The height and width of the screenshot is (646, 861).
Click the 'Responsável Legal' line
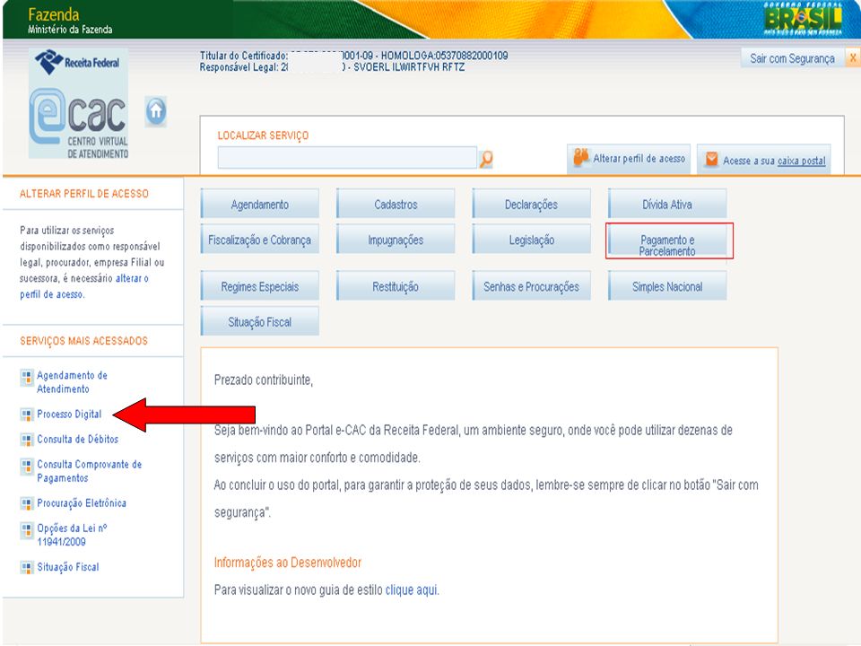(x=332, y=67)
